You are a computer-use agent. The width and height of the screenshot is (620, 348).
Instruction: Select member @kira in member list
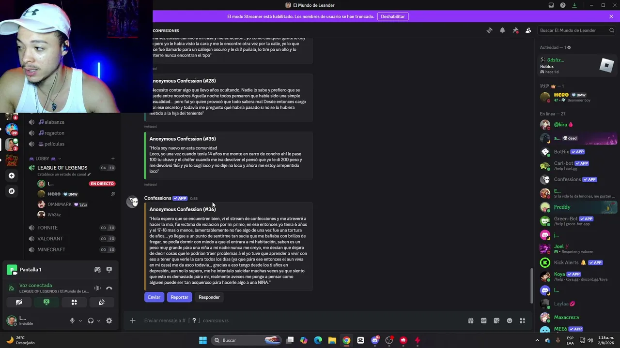578,125
